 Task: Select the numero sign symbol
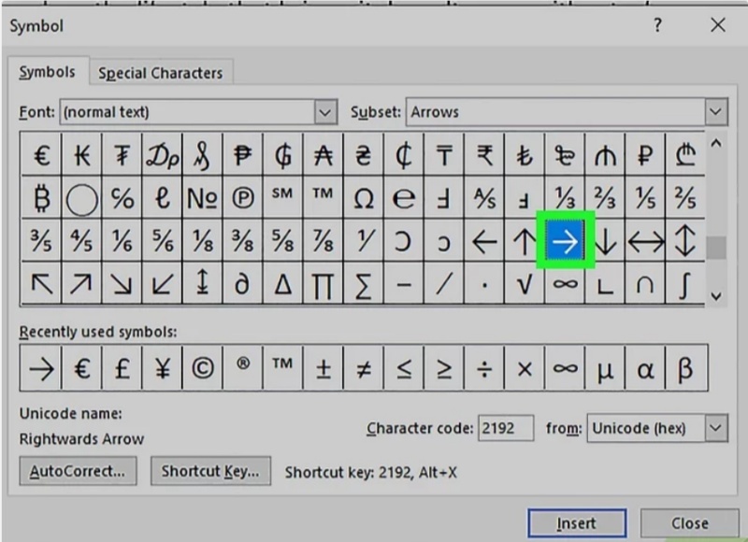coord(202,199)
